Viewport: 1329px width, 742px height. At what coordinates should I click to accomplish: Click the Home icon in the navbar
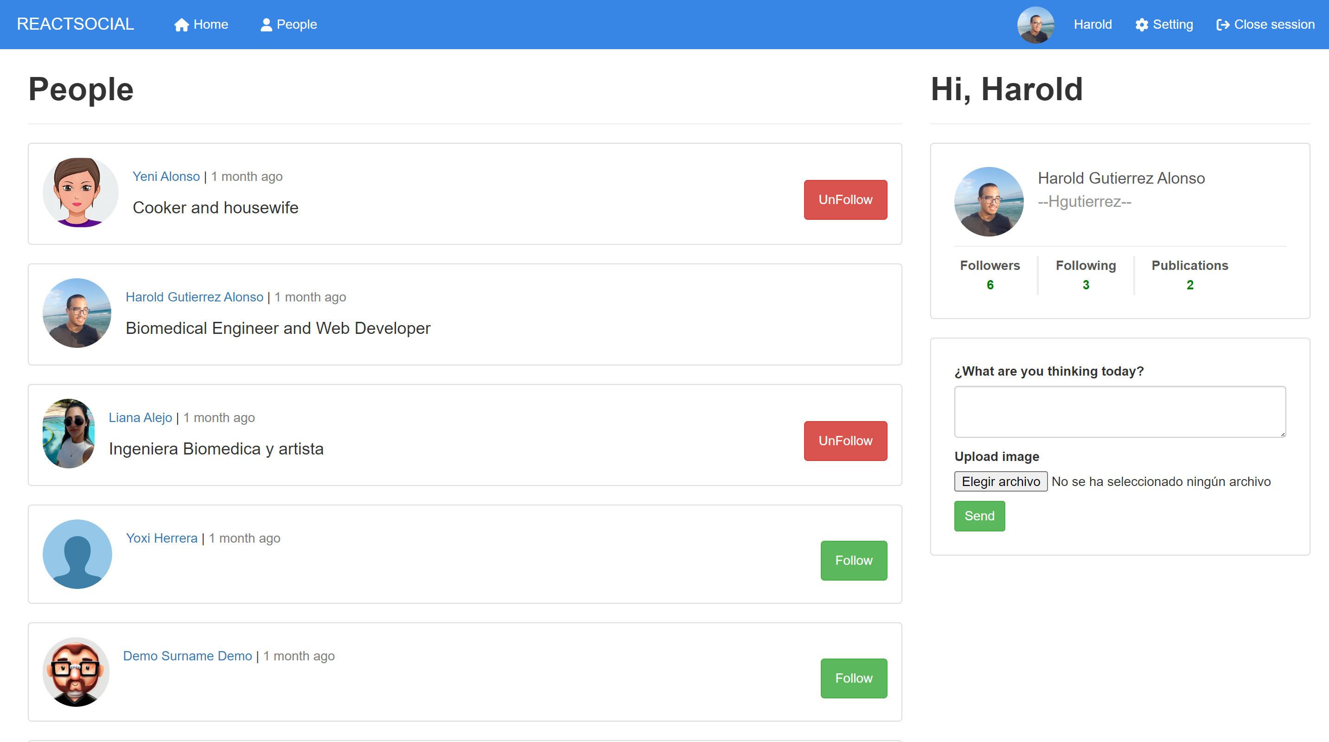tap(182, 24)
